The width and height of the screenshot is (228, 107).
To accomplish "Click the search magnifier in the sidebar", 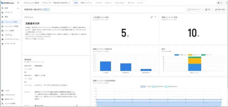I will click(2, 8).
